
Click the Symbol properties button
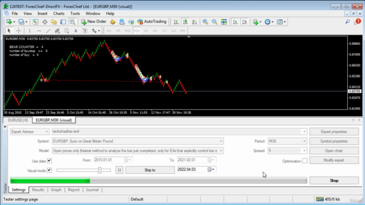[x=334, y=141]
